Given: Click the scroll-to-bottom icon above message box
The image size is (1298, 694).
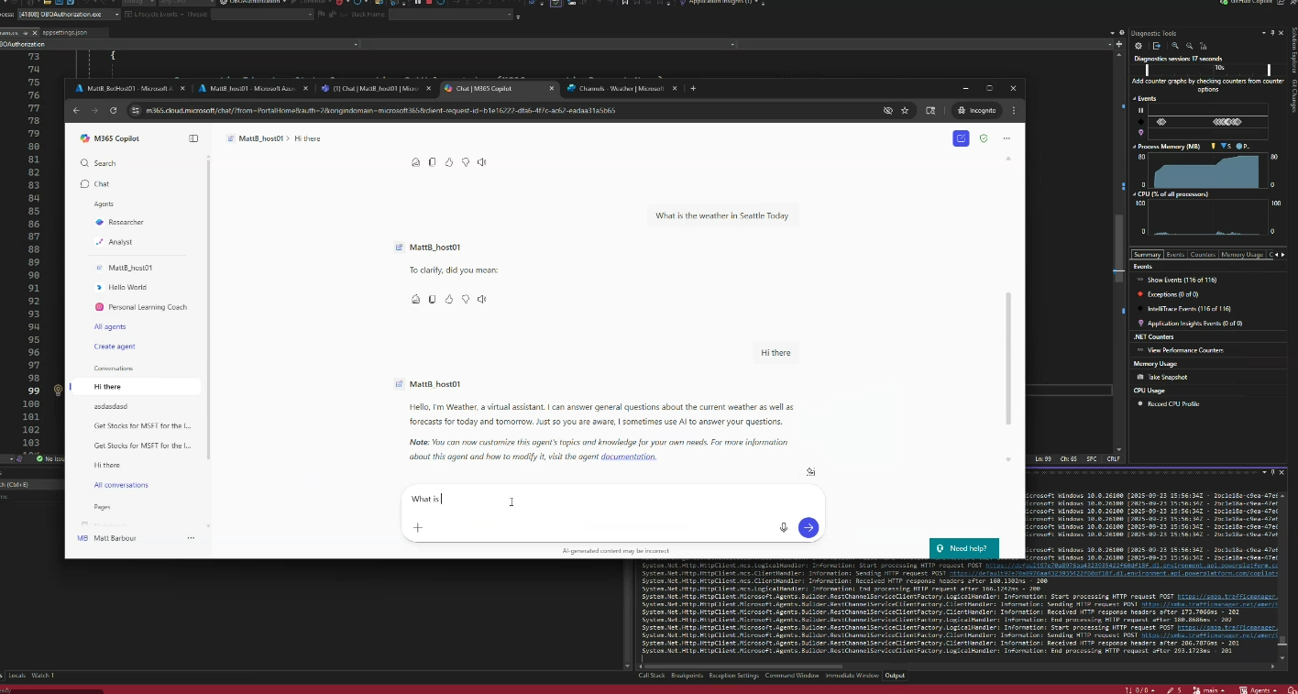Looking at the screenshot, I should click(x=810, y=472).
